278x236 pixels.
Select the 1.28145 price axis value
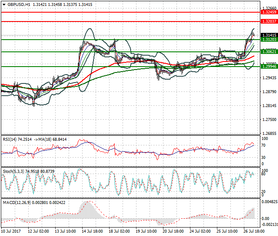269,106
